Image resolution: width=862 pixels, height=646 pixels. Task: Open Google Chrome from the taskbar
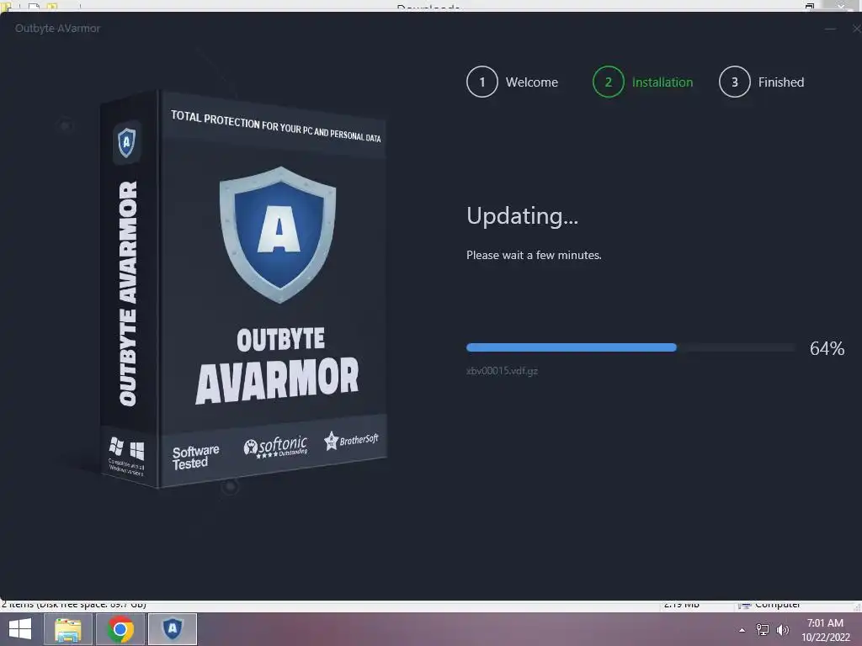click(x=120, y=629)
